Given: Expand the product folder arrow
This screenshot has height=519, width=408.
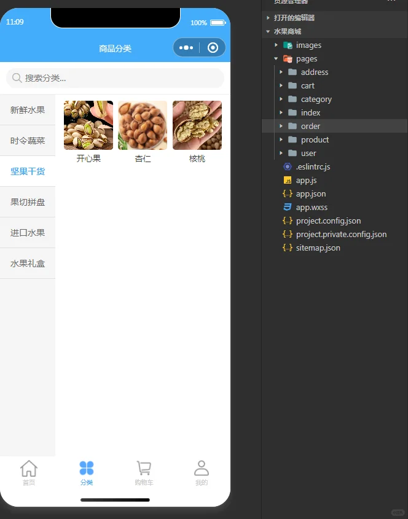Looking at the screenshot, I should [x=281, y=139].
